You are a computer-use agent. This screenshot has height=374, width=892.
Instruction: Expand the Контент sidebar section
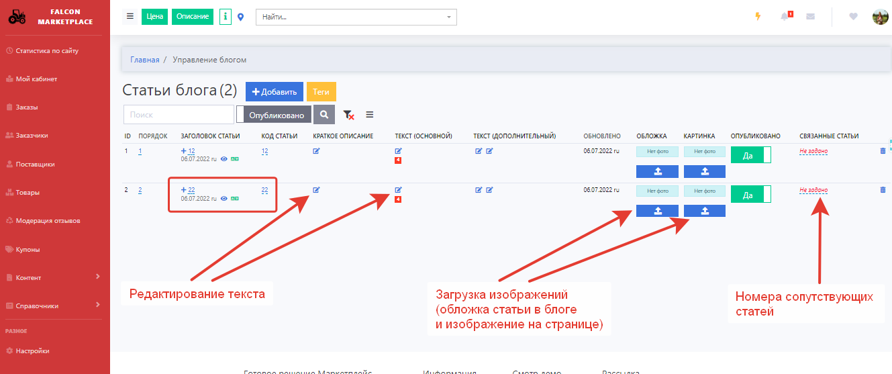coord(54,277)
